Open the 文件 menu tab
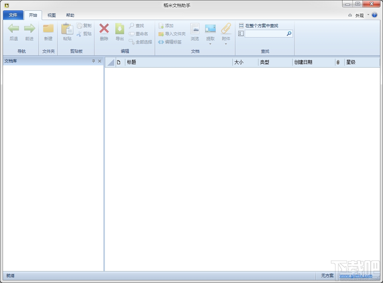 pyautogui.click(x=13, y=15)
